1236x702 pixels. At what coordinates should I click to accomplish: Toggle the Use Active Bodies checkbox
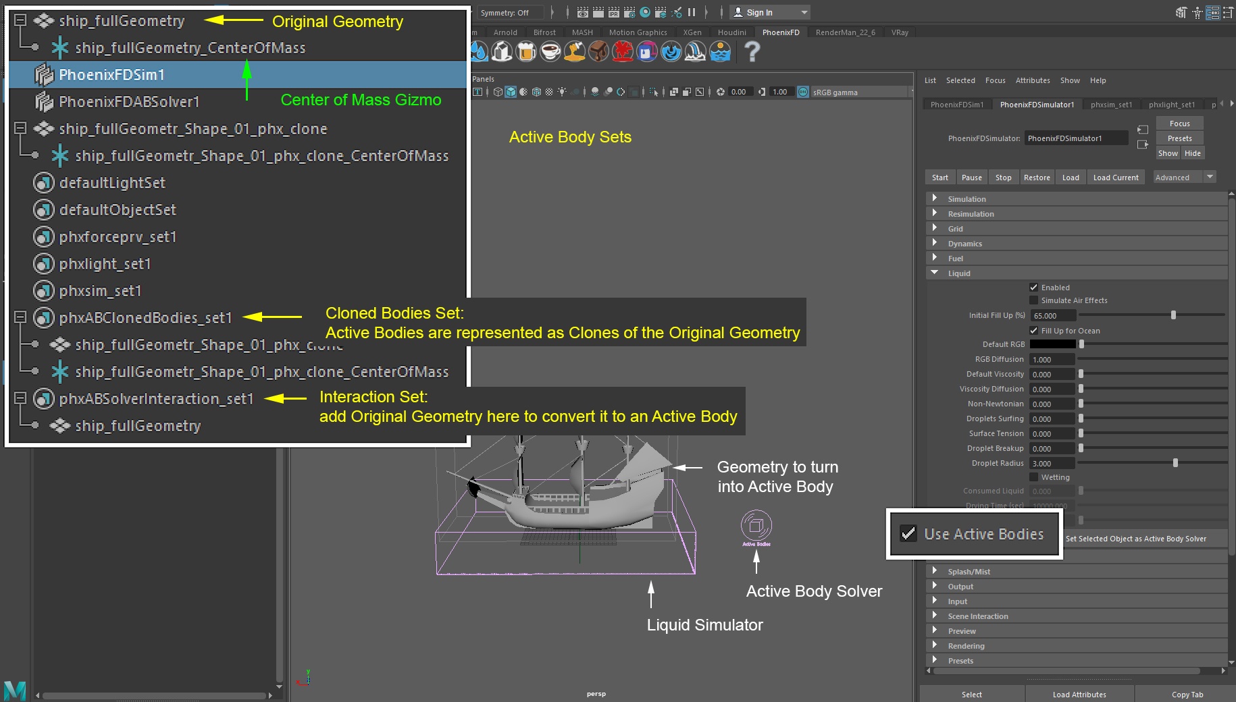(908, 534)
